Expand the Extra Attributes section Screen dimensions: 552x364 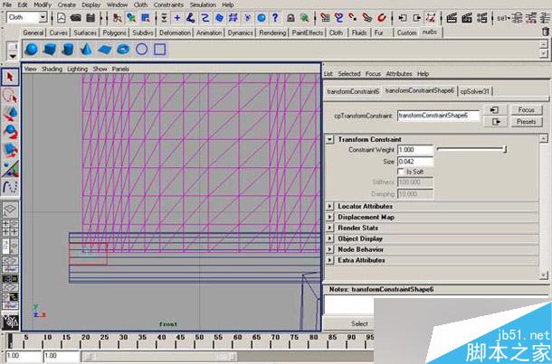point(329,260)
